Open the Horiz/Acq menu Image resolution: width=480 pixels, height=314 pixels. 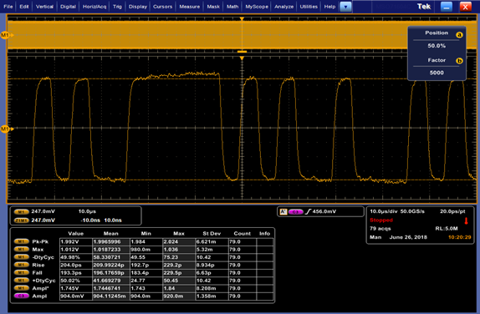pyautogui.click(x=94, y=7)
